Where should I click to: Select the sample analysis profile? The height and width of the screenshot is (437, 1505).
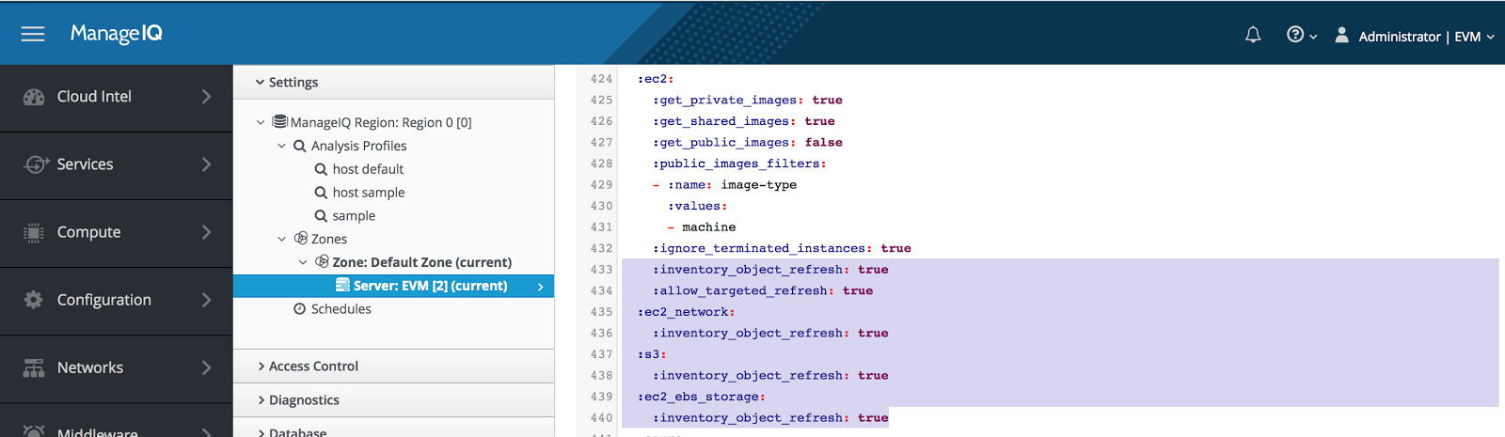[354, 216]
